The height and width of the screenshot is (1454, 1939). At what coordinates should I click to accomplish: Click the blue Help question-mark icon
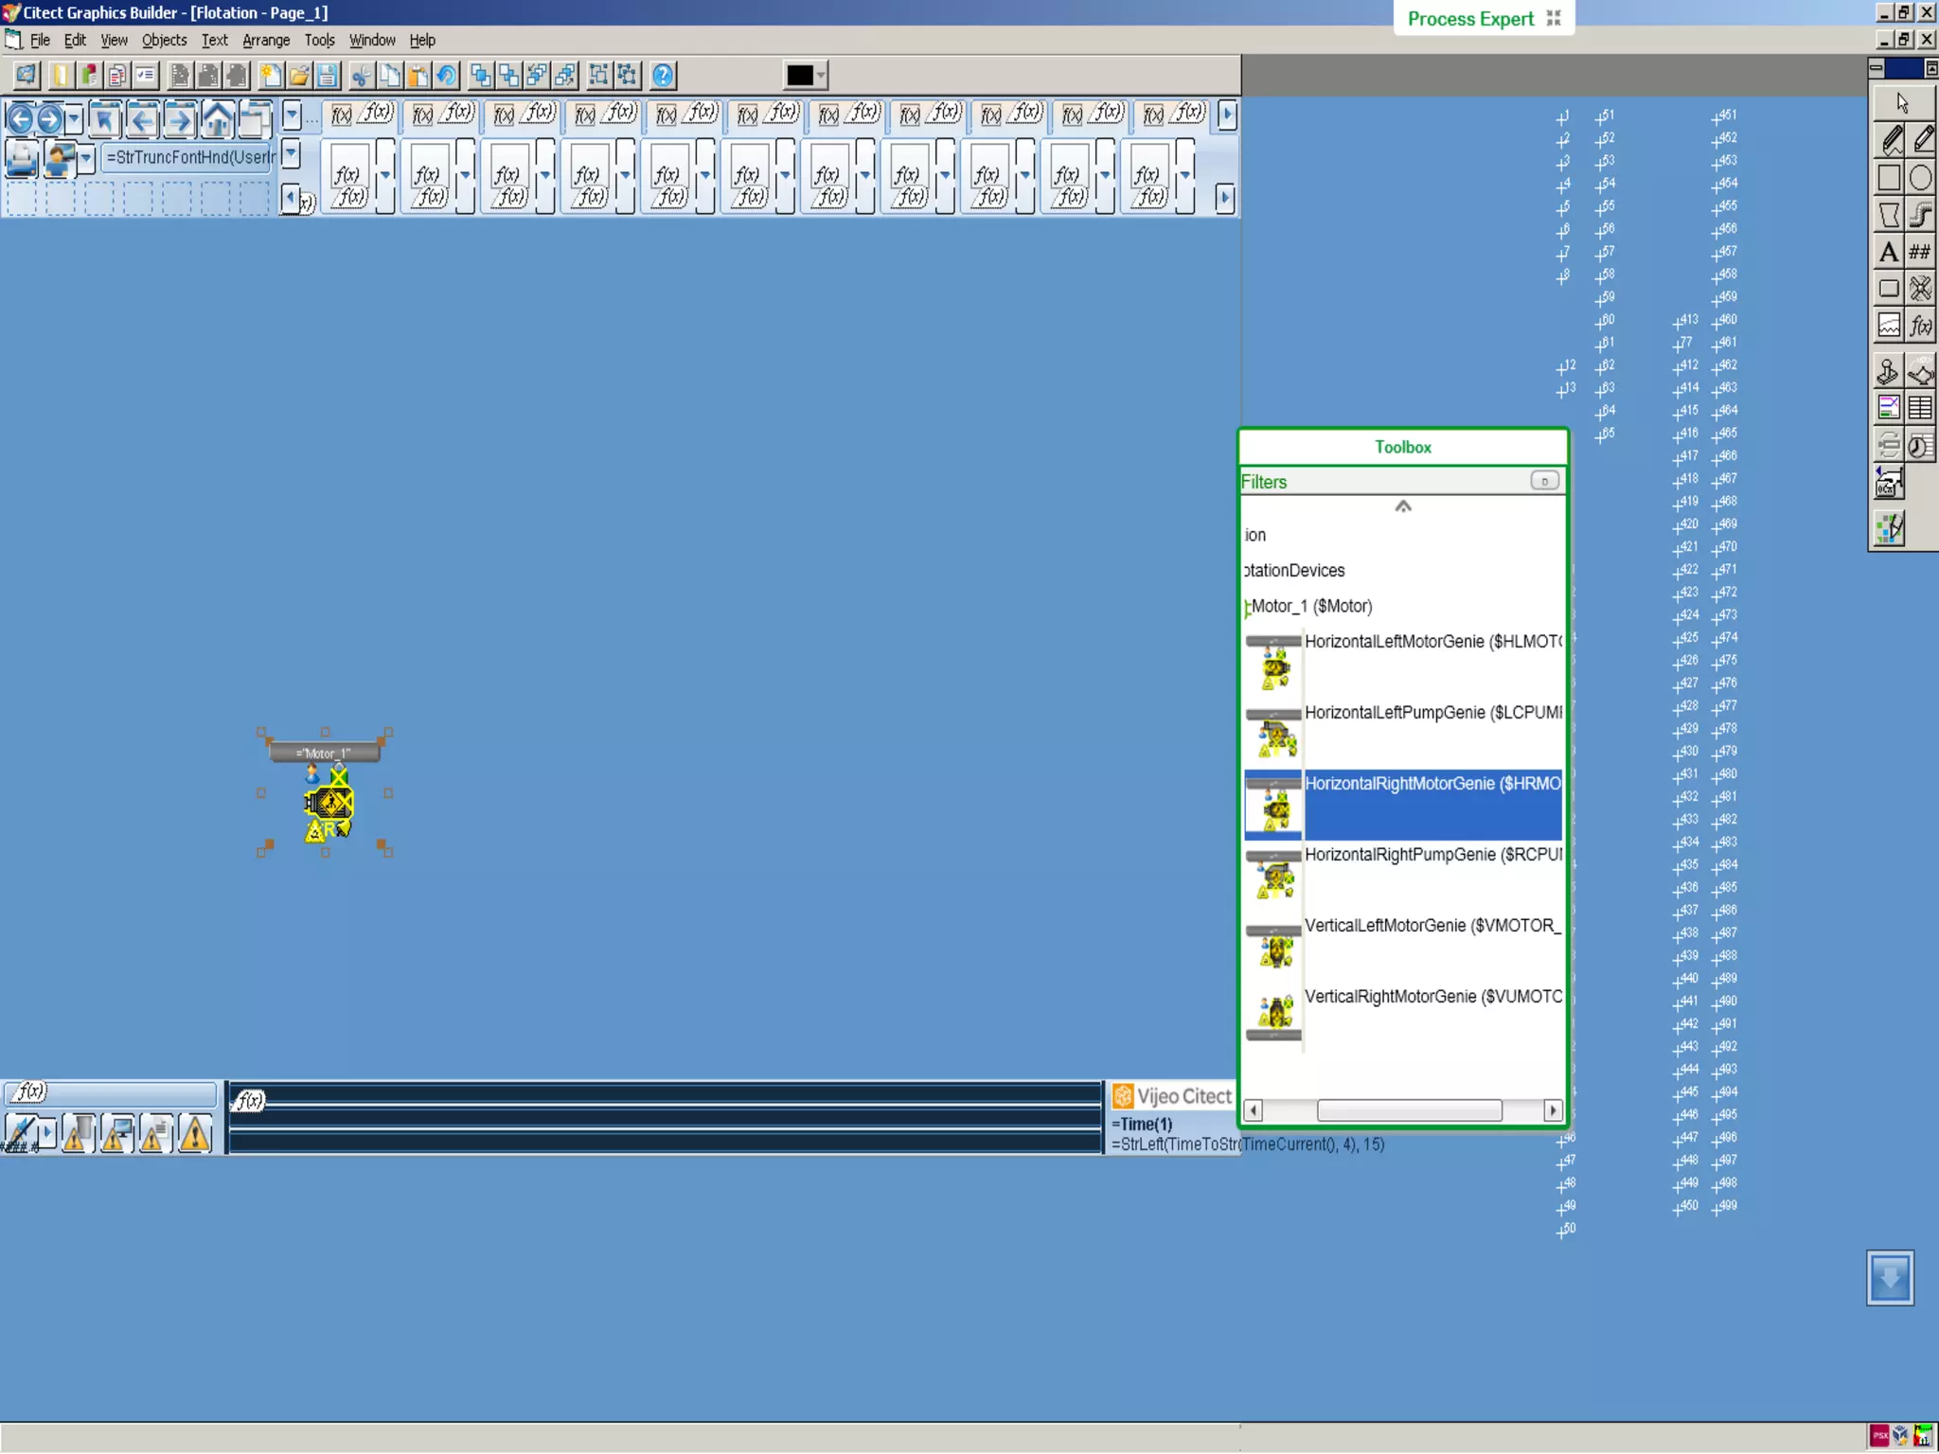(663, 76)
